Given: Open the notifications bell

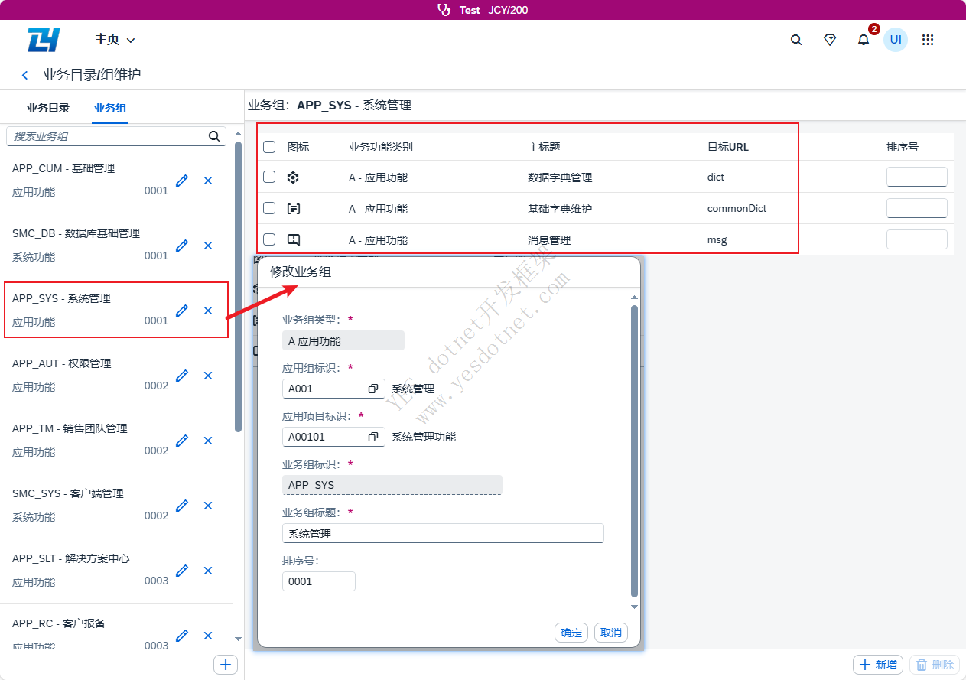Looking at the screenshot, I should [x=864, y=40].
